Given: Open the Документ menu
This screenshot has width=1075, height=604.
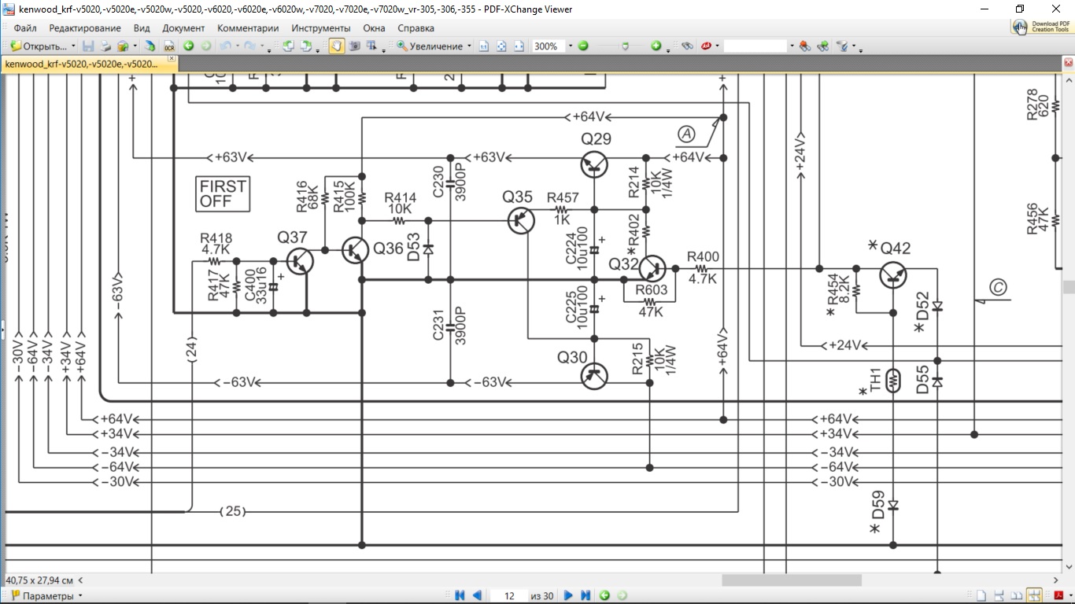Looking at the screenshot, I should (x=183, y=28).
